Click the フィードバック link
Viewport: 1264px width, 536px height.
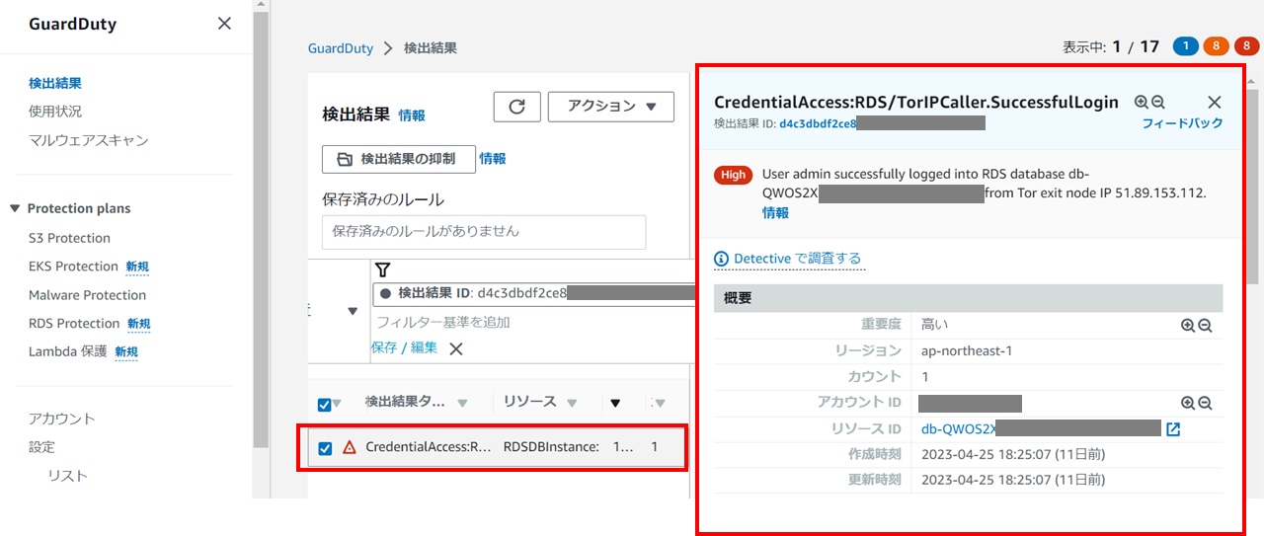point(1182,123)
